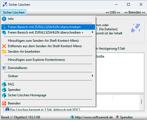Click globe icon in status bar

(72, 117)
